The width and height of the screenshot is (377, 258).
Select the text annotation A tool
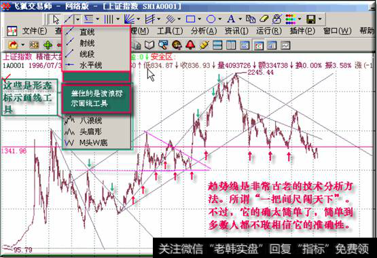231,19
